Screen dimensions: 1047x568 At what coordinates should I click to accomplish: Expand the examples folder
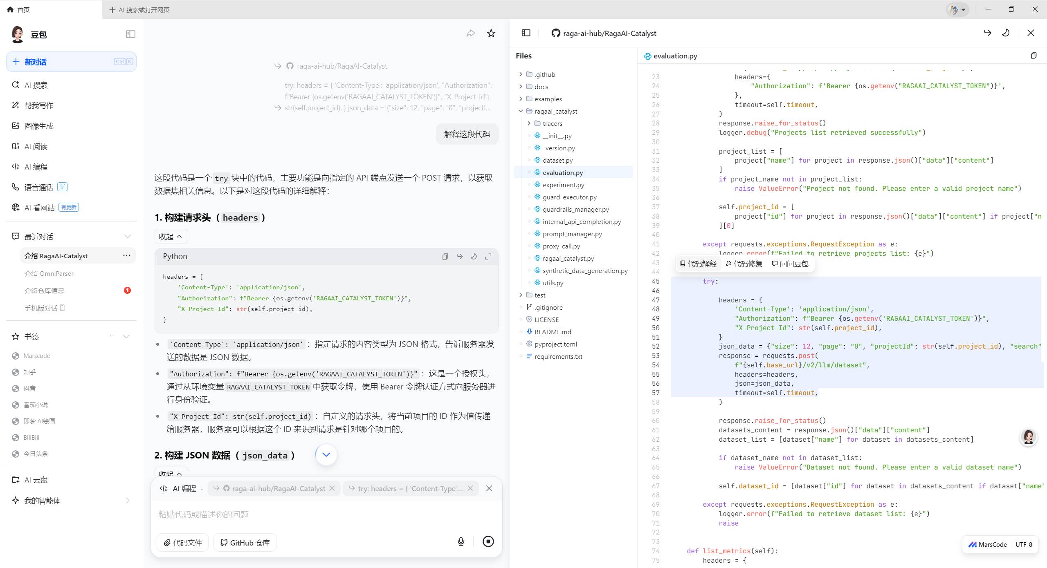pyautogui.click(x=521, y=99)
